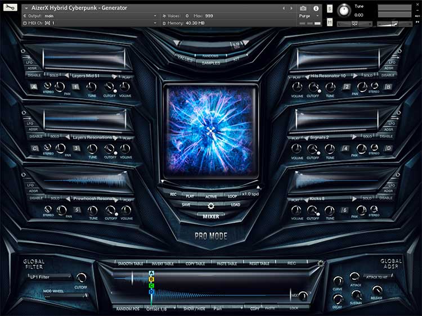Screen dimensions: 422x316
Task: Select previous sample for Signals 2
Action: pos(306,138)
